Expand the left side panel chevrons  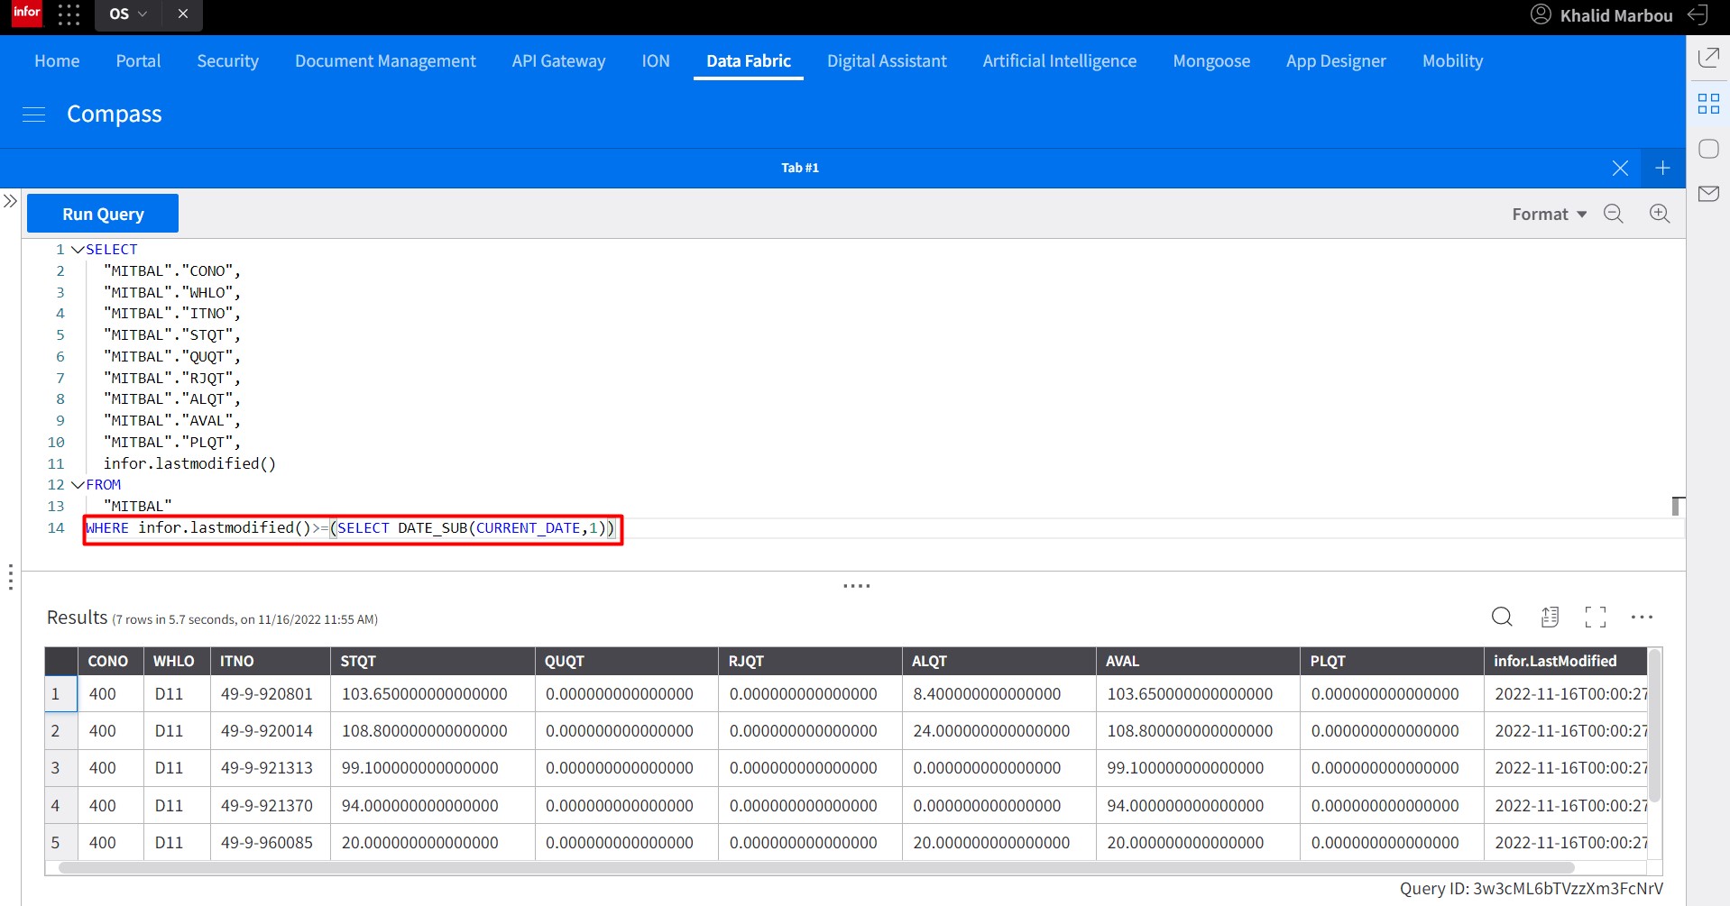(x=10, y=201)
